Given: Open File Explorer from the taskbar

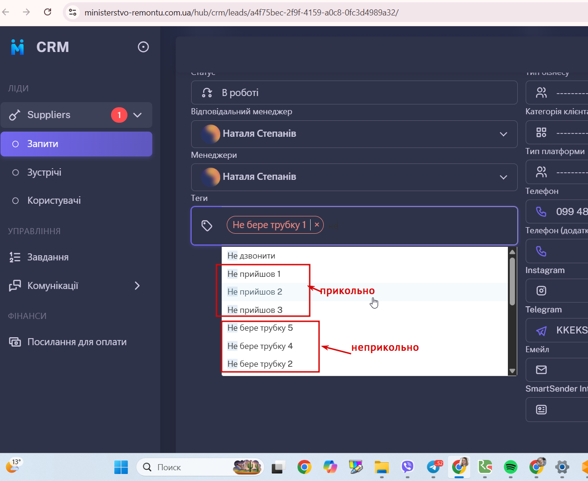Looking at the screenshot, I should (382, 467).
